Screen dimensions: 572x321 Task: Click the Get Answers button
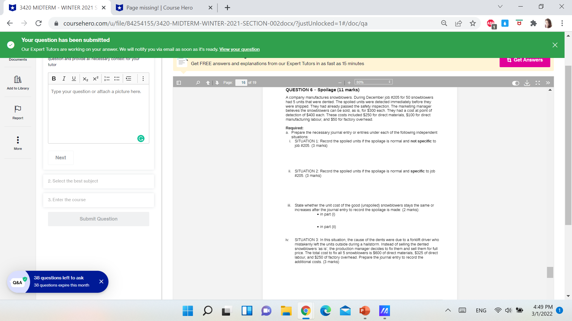coord(525,60)
